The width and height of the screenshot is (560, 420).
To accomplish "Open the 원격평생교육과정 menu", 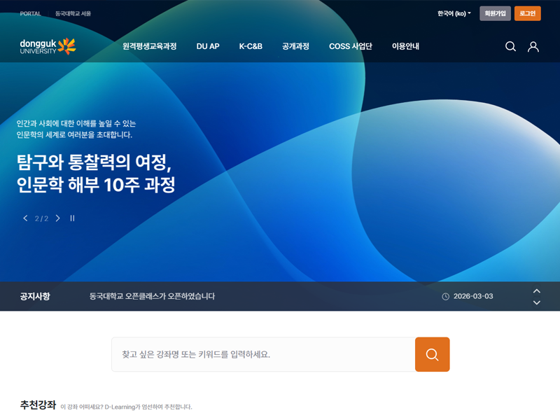I will (x=149, y=46).
